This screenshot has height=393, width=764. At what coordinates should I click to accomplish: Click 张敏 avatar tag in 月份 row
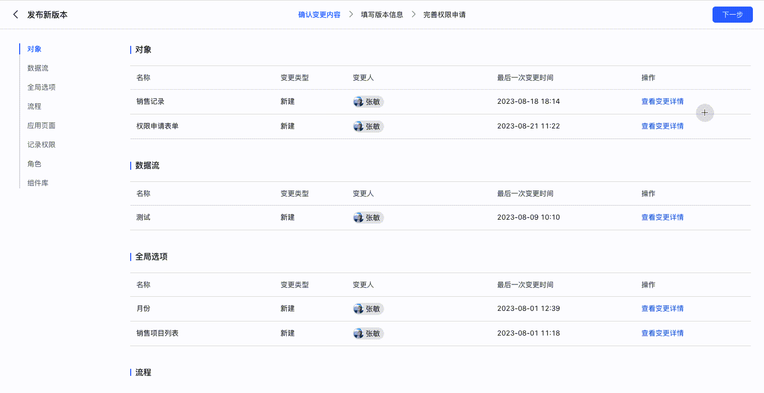[x=368, y=309]
